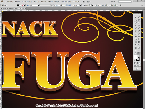Open the ファイル(F) menu
Screen dimensions: 145x109
click(x=9, y=1)
